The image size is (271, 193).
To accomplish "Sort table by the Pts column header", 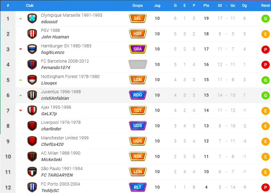I will point(206,6).
